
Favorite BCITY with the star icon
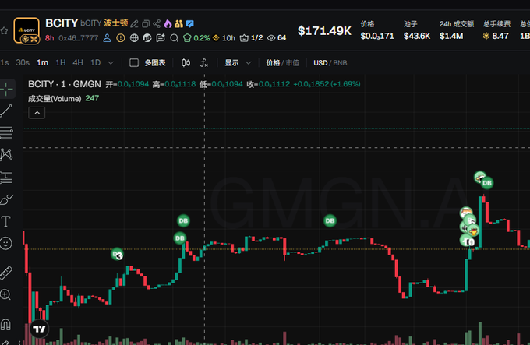pos(4,30)
